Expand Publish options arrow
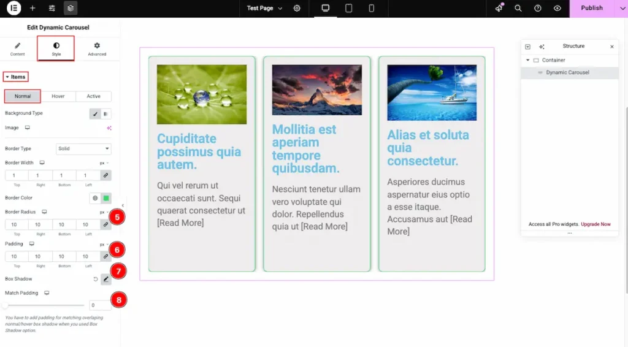 (621, 8)
